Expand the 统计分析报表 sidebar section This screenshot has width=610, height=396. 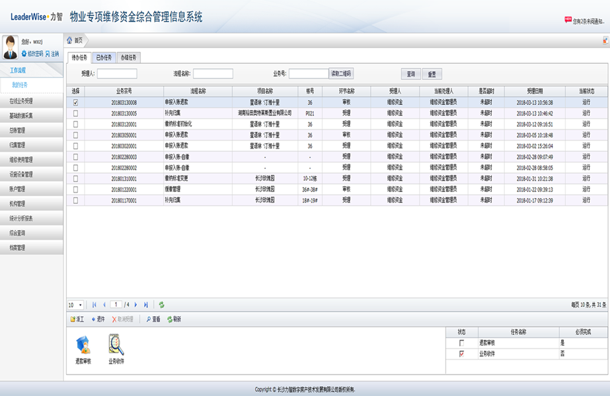[x=32, y=218]
